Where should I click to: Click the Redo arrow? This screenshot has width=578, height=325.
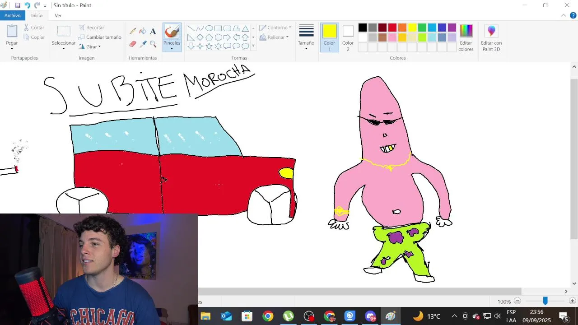[37, 5]
